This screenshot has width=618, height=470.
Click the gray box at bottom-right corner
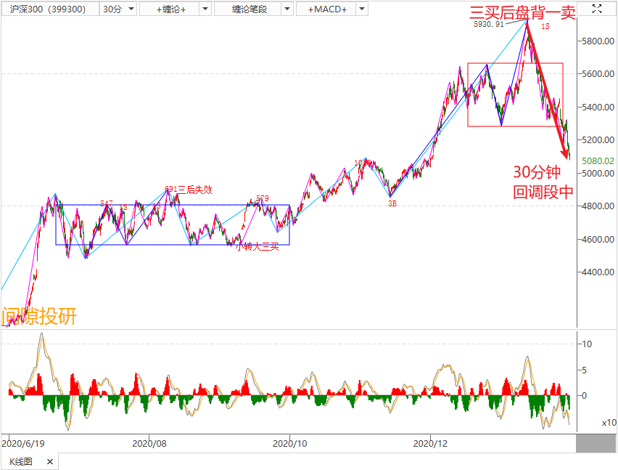[x=596, y=442]
